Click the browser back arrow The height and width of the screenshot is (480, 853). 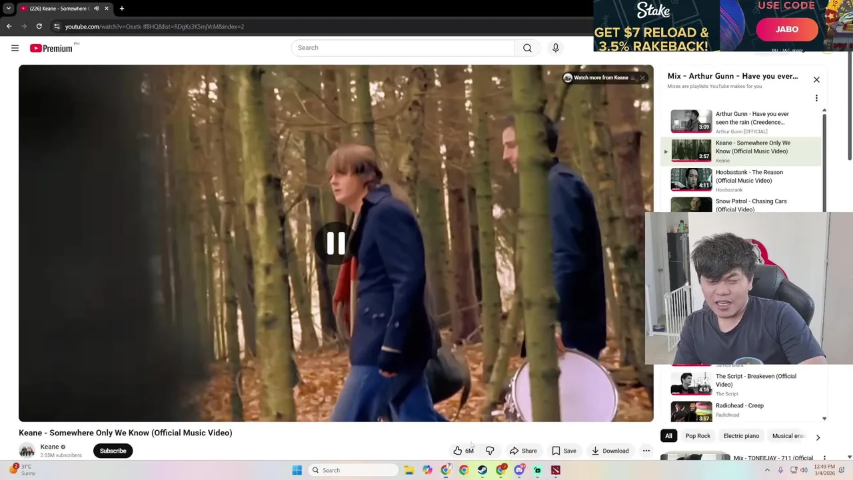(9, 27)
